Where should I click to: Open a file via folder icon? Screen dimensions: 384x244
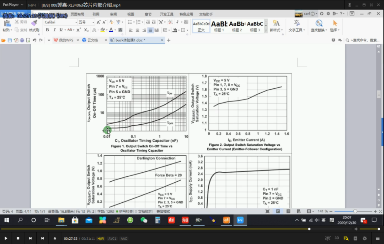[x=4, y=40]
